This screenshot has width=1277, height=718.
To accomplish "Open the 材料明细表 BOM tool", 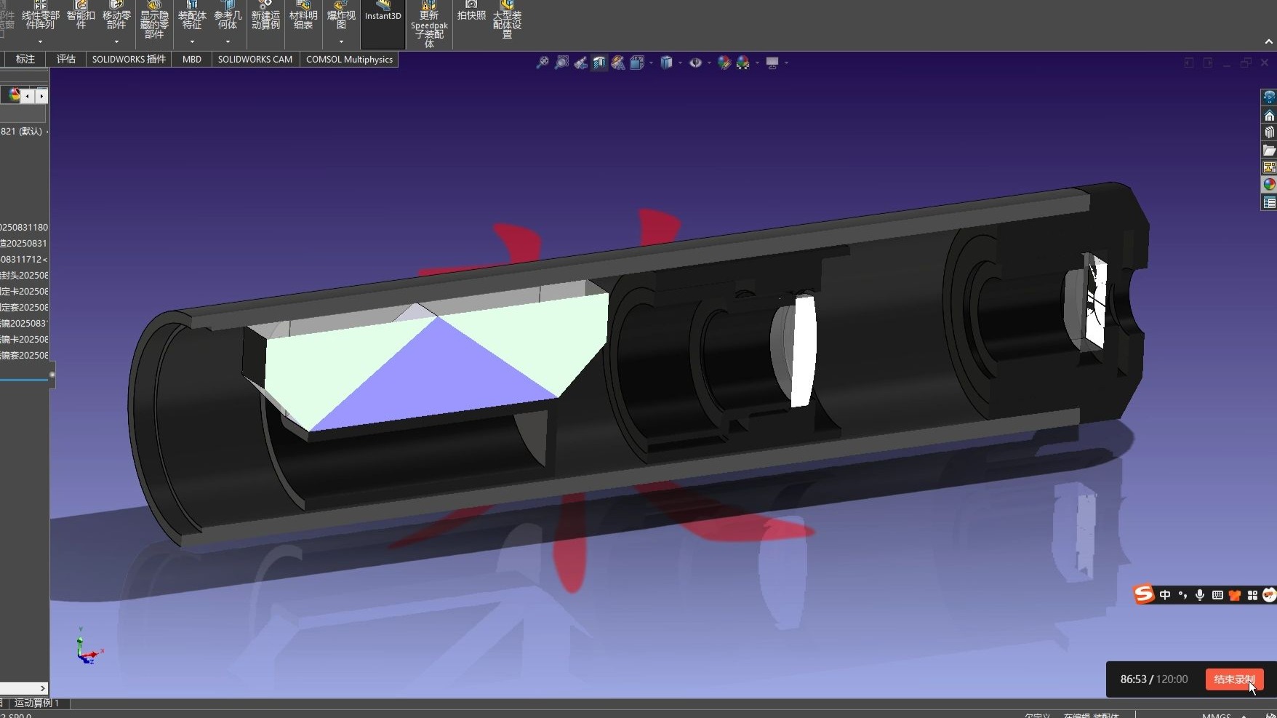I will tap(303, 17).
